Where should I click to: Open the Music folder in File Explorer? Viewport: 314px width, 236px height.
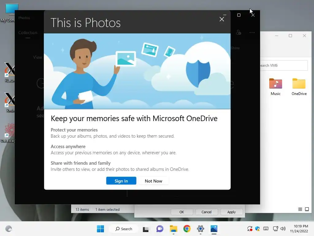coord(276,87)
